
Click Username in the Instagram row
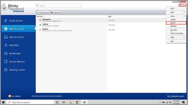(x=111, y=20)
